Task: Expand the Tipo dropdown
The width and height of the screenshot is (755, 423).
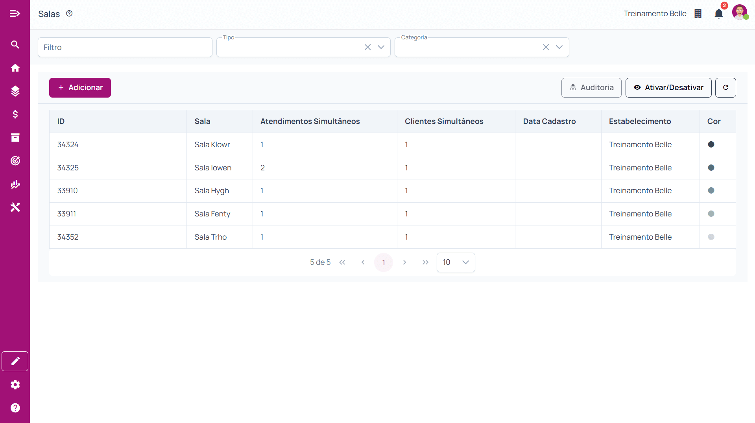Action: 381,47
